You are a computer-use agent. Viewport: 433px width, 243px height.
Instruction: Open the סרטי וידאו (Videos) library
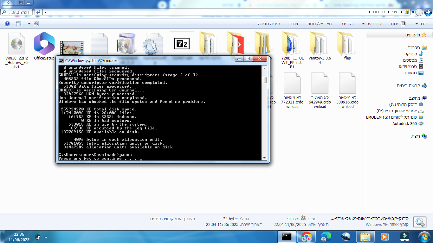(x=411, y=66)
